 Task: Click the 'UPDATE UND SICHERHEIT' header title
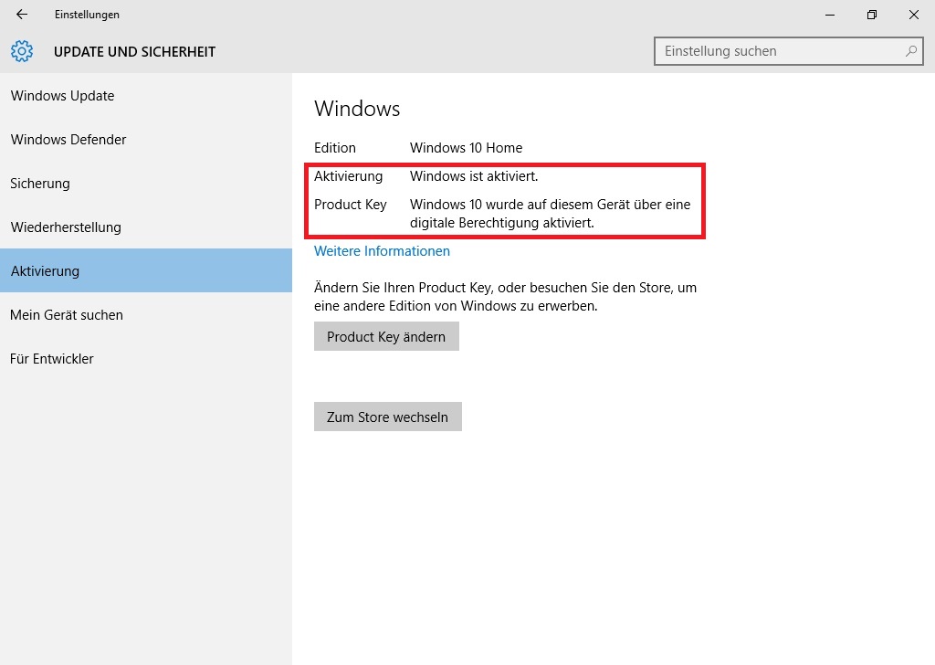click(x=134, y=51)
